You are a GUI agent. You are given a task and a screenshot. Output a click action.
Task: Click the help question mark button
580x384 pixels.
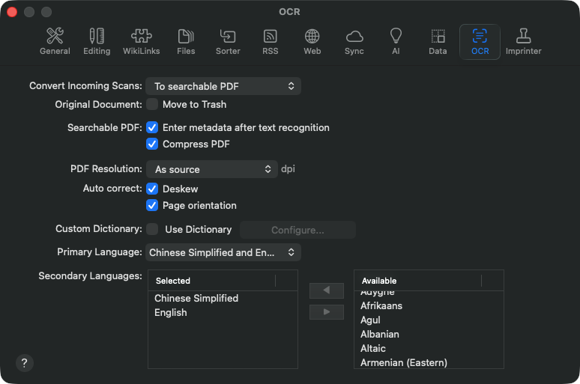(x=25, y=363)
